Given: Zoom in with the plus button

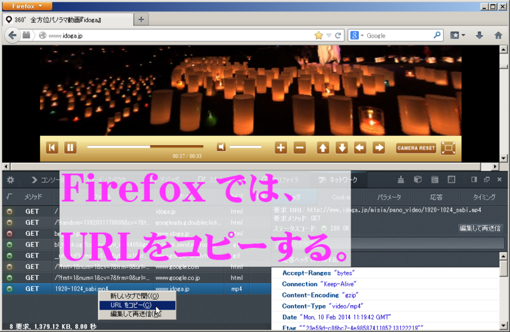Looking at the screenshot, I should point(280,148).
